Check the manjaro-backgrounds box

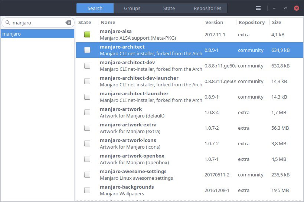pyautogui.click(x=87, y=190)
